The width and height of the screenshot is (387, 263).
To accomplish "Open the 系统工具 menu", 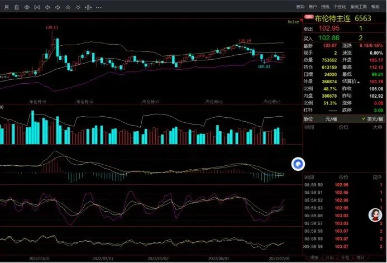I will (x=359, y=7).
